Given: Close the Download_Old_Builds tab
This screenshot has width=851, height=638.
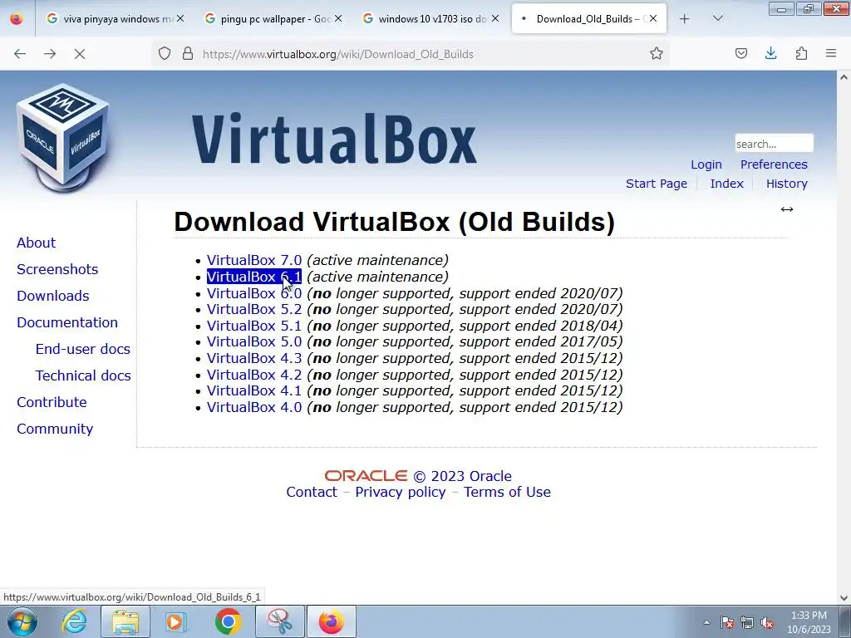Looking at the screenshot, I should click(653, 19).
